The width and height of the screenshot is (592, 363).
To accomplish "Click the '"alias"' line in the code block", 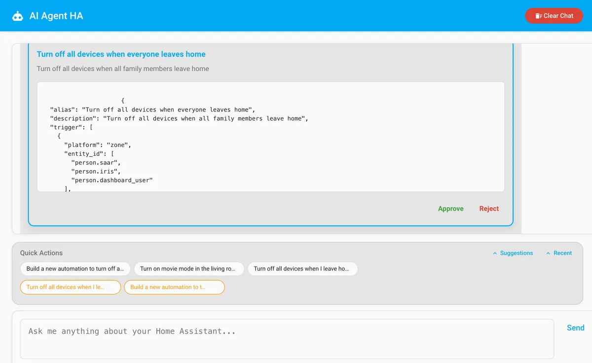I will (152, 109).
